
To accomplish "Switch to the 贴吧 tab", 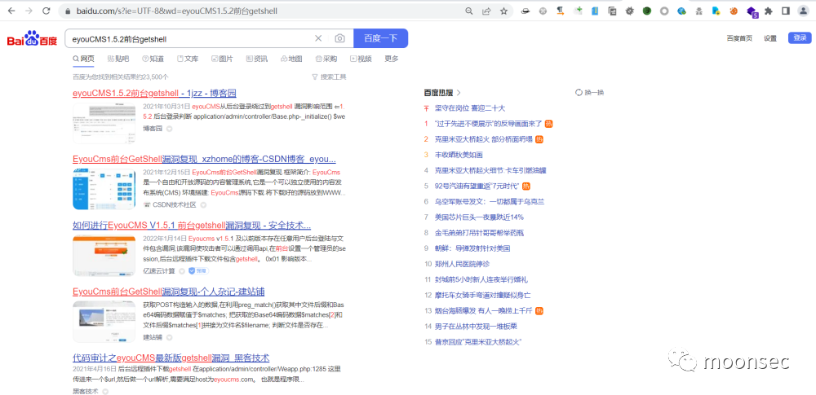I will (118, 59).
